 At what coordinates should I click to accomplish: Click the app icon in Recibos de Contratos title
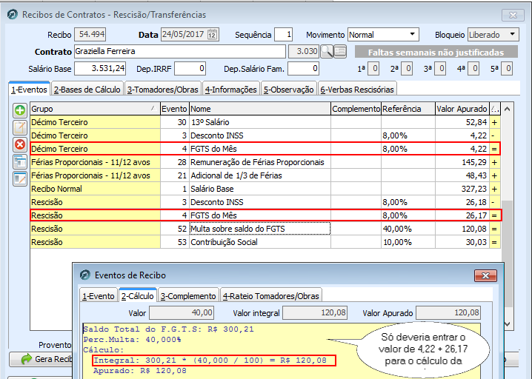(13, 15)
